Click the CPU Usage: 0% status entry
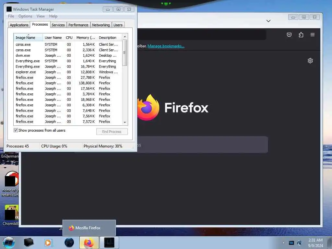Image resolution: width=332 pixels, height=249 pixels. tap(54, 146)
